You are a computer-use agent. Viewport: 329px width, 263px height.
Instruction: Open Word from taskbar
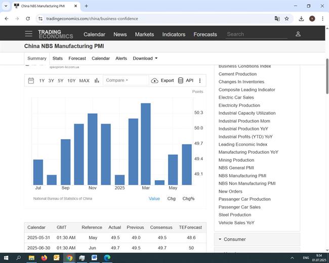tap(95, 258)
